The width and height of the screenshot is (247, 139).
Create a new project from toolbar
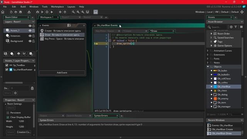click(11, 12)
